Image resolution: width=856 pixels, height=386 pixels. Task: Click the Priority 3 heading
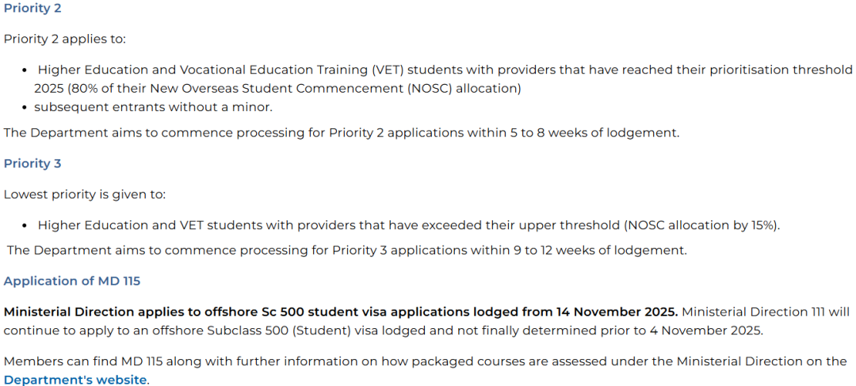(32, 163)
